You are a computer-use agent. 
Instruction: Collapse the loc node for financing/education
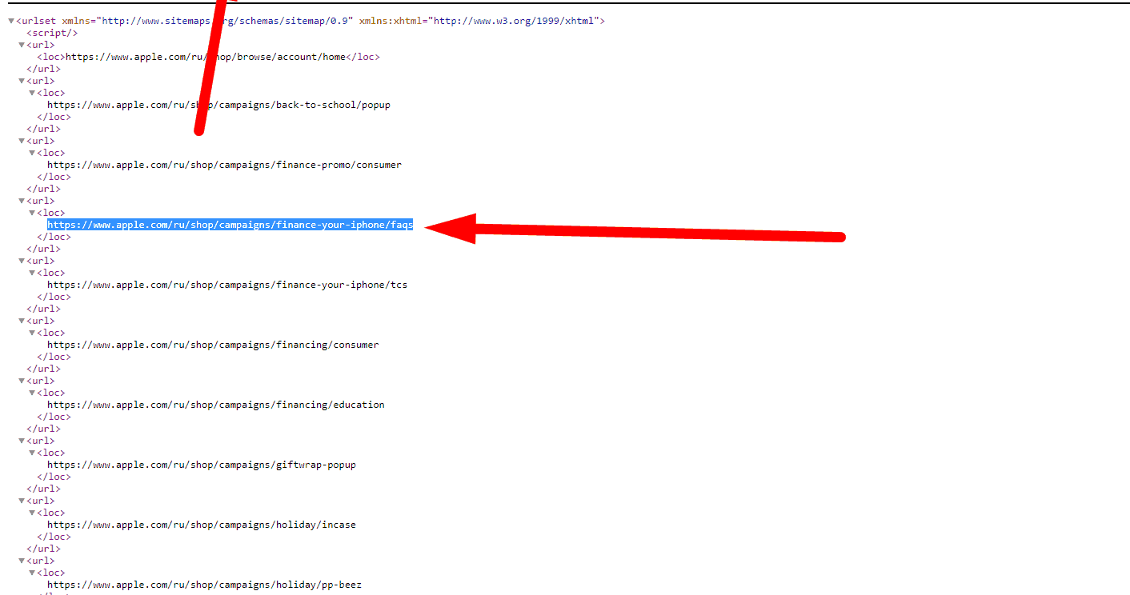(x=33, y=393)
